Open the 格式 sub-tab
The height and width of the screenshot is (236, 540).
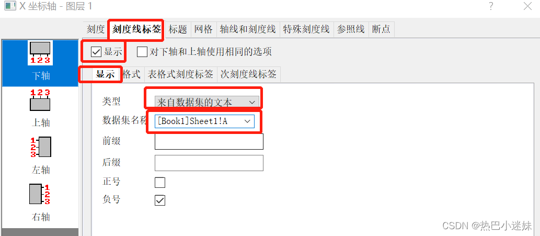point(132,74)
